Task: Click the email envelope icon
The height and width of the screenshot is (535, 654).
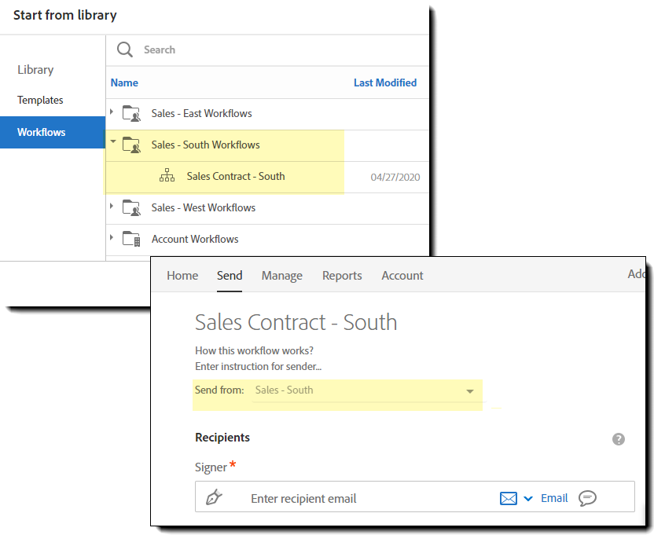Action: (509, 498)
